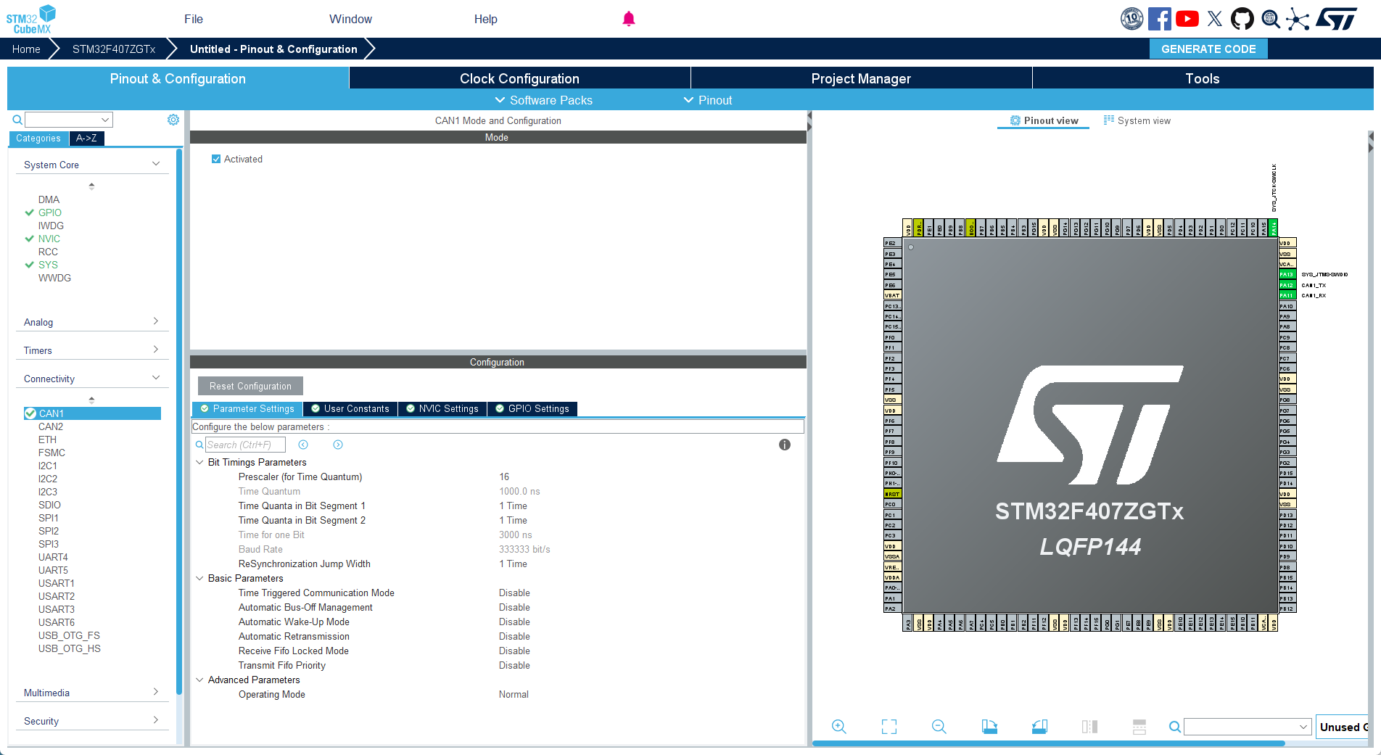Zoom out of the chip pinout view

tap(939, 727)
